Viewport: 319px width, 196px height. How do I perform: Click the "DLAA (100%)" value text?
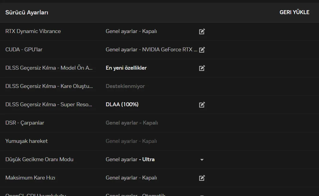pos(122,104)
